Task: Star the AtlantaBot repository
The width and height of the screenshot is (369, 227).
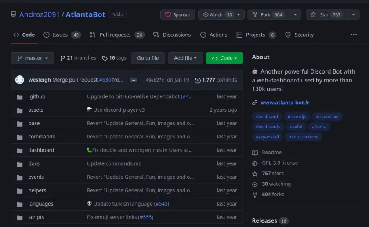Action: tap(326, 14)
